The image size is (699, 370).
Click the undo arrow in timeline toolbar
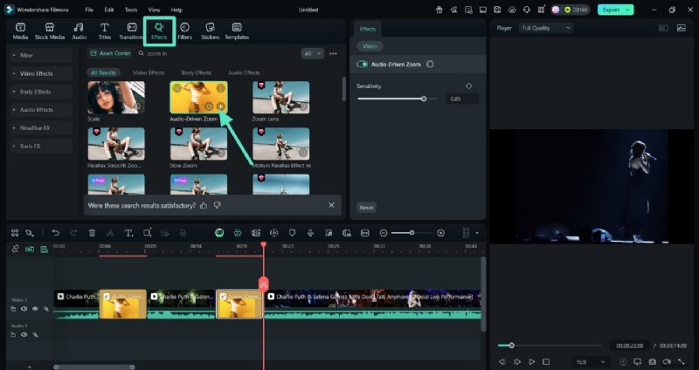pos(56,233)
